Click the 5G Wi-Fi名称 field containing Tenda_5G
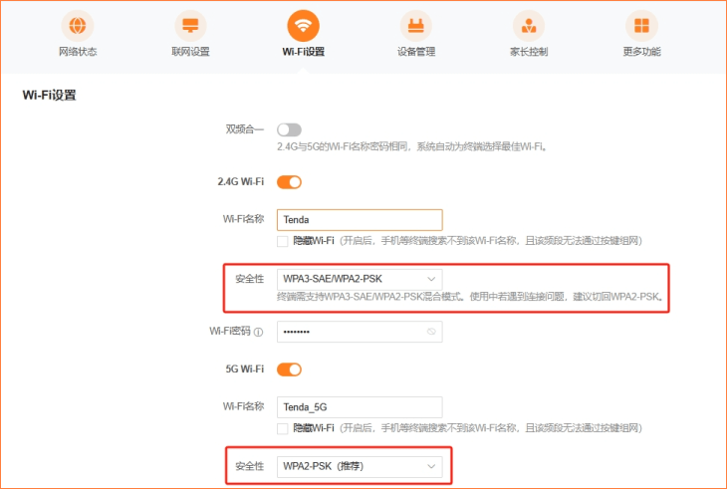The height and width of the screenshot is (489, 727). [x=359, y=407]
